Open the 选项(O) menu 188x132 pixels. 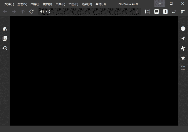pos(87,4)
